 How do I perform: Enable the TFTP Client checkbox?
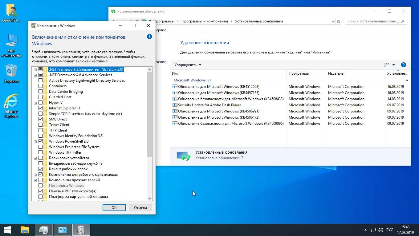(x=41, y=130)
